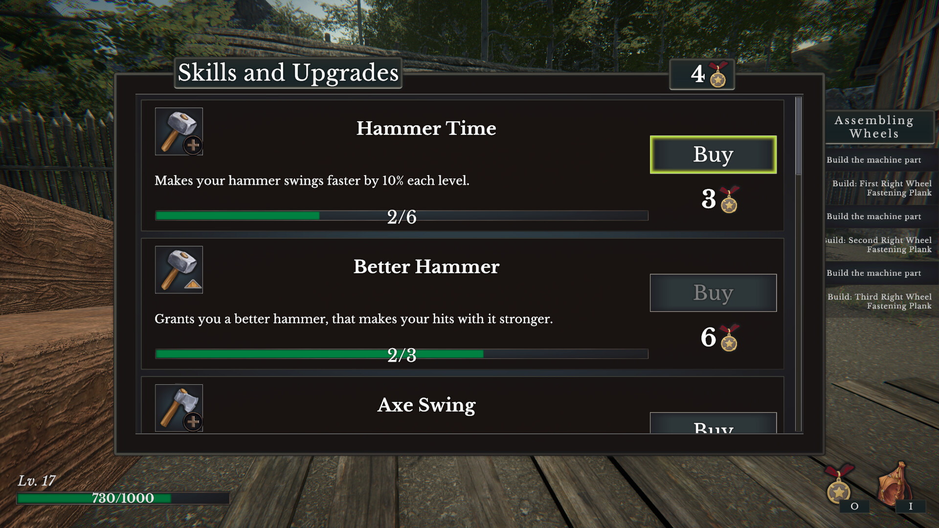Click the Axe Swing skill icon
939x528 pixels.
(179, 407)
